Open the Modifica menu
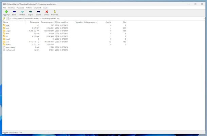Image resolution: width=207 pixels, height=136 pixels. [11, 8]
